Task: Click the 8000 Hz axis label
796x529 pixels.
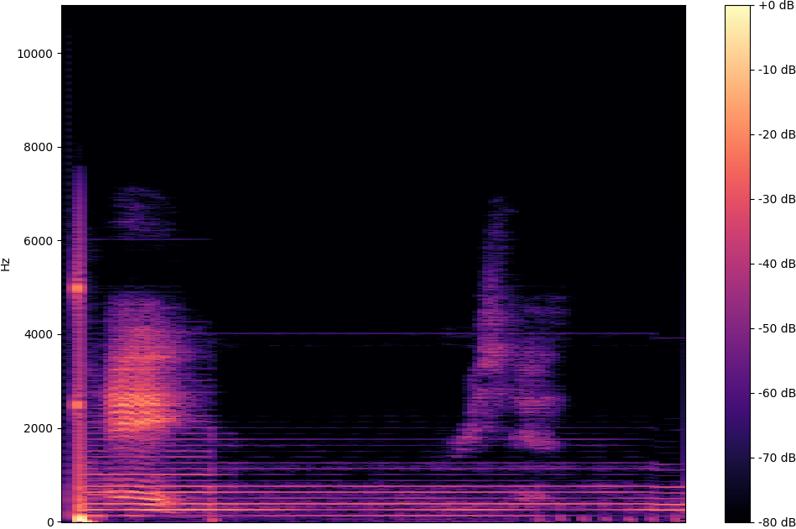Action: tap(38, 148)
